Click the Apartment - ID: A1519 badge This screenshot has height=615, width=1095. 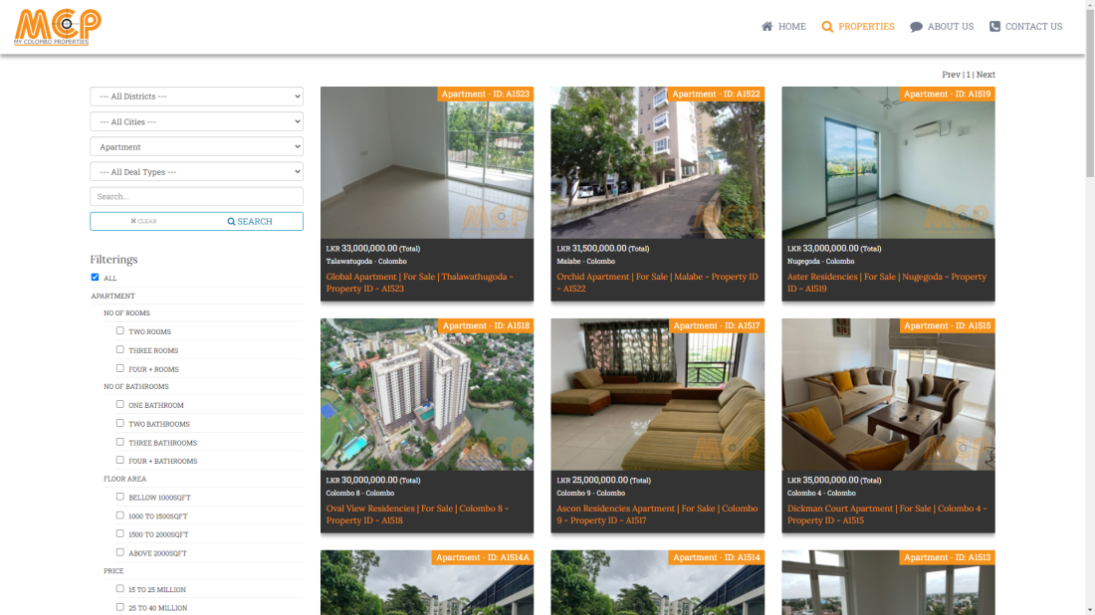pyautogui.click(x=947, y=95)
